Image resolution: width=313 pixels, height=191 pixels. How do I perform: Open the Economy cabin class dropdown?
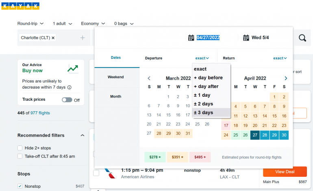pyautogui.click(x=93, y=24)
